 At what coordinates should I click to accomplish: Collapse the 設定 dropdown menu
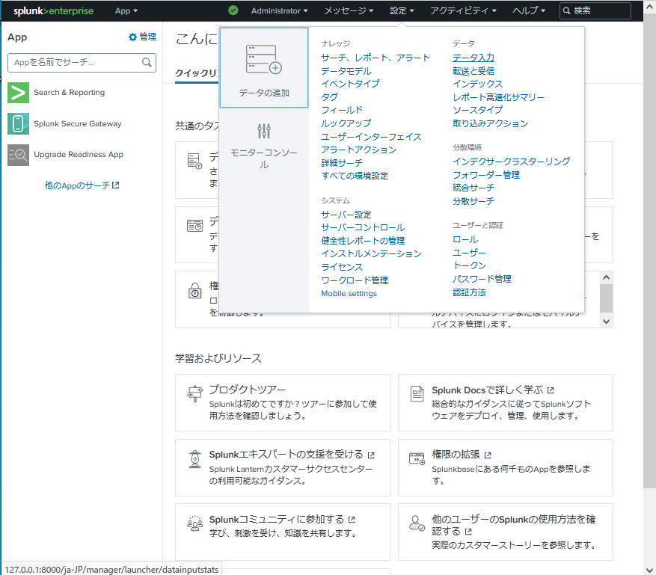pos(402,11)
